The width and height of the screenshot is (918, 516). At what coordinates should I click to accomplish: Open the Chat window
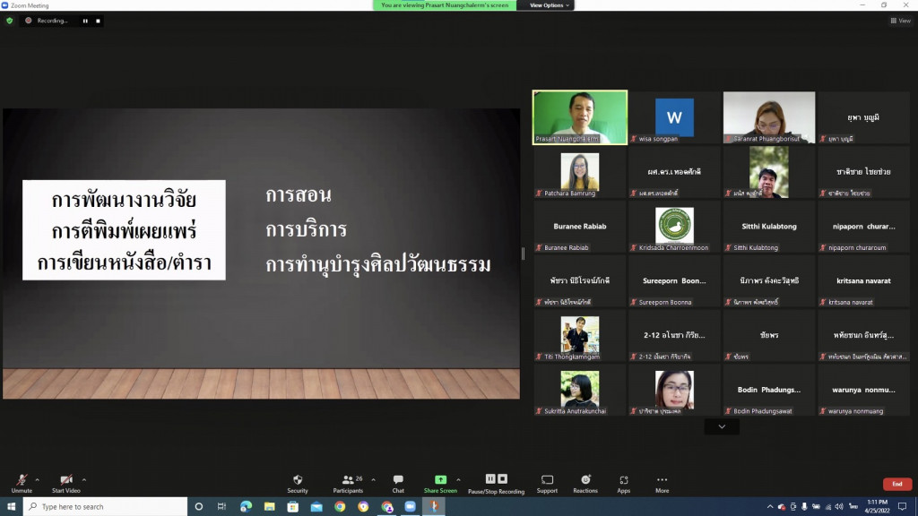398,483
